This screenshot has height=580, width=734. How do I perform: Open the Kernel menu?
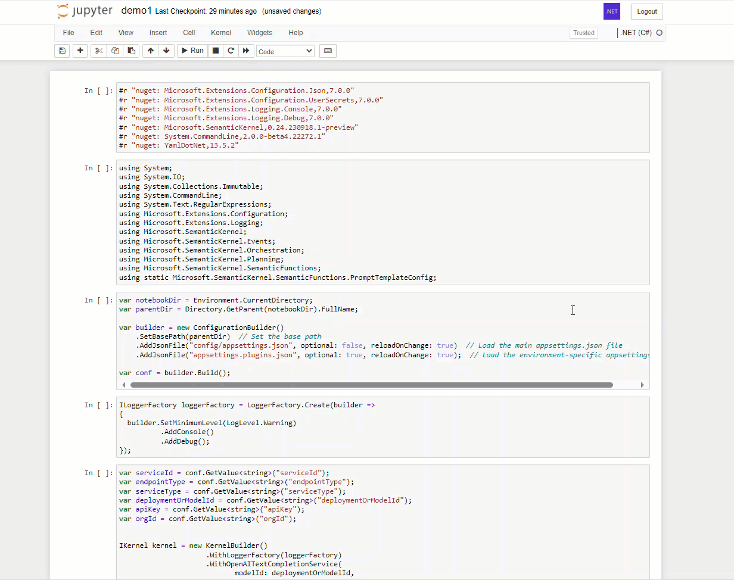tap(221, 33)
